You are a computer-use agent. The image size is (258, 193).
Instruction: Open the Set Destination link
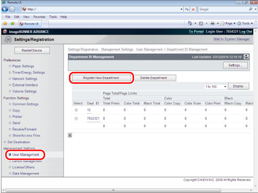click(19, 142)
